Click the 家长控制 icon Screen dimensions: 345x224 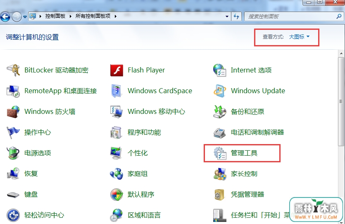point(219,174)
